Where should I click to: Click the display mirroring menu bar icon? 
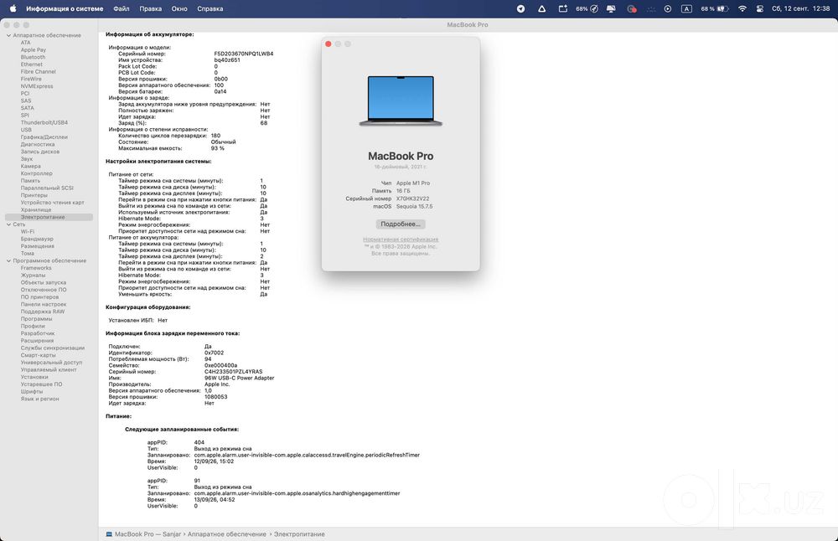(611, 8)
